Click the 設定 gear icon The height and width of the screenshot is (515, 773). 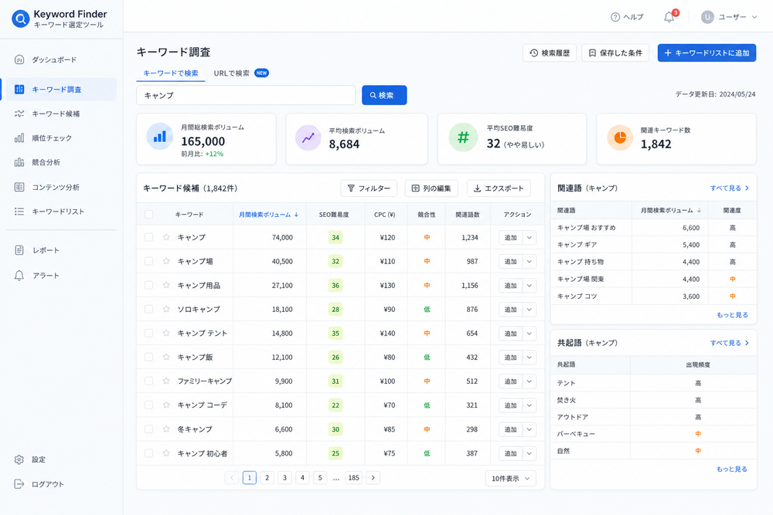coord(19,459)
